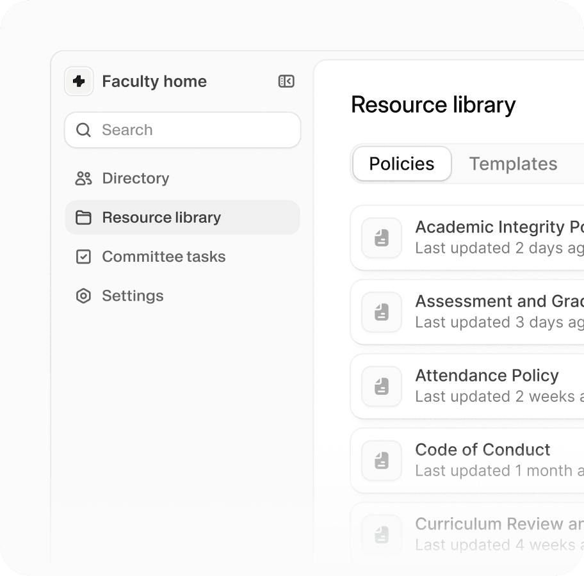Screen dimensions: 584x576
Task: Click Attendance Policy document icon
Action: pos(382,387)
